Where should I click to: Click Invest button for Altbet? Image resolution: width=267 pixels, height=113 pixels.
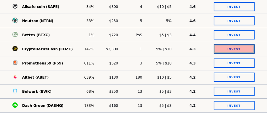234,77
